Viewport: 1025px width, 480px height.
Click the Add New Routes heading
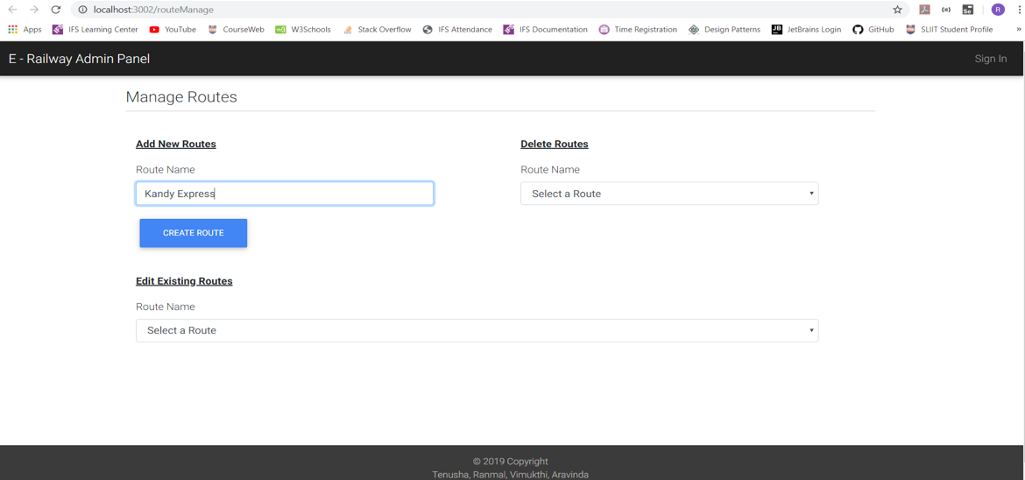pos(176,144)
